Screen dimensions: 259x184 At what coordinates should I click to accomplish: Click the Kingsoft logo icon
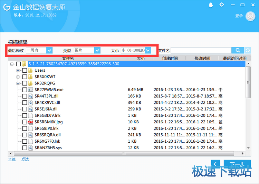click(x=7, y=7)
